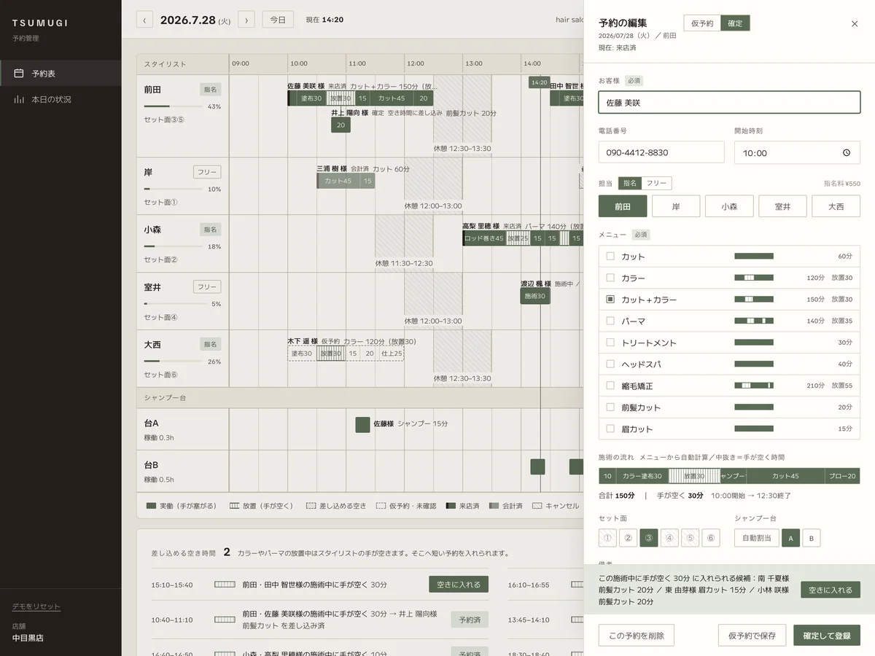
Task: Choose stylist 前田 button
Action: point(623,206)
